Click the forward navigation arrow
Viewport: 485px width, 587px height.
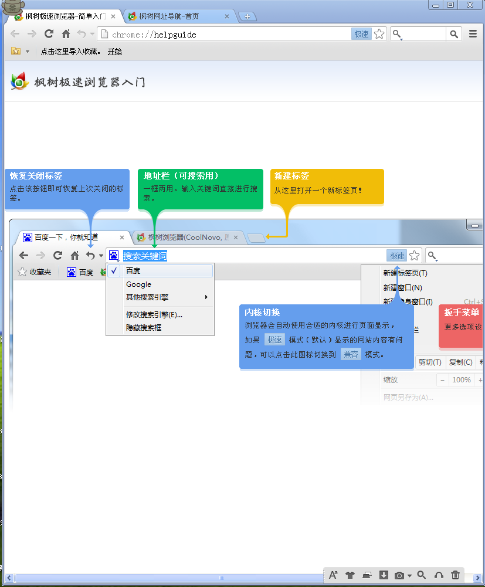coord(32,34)
